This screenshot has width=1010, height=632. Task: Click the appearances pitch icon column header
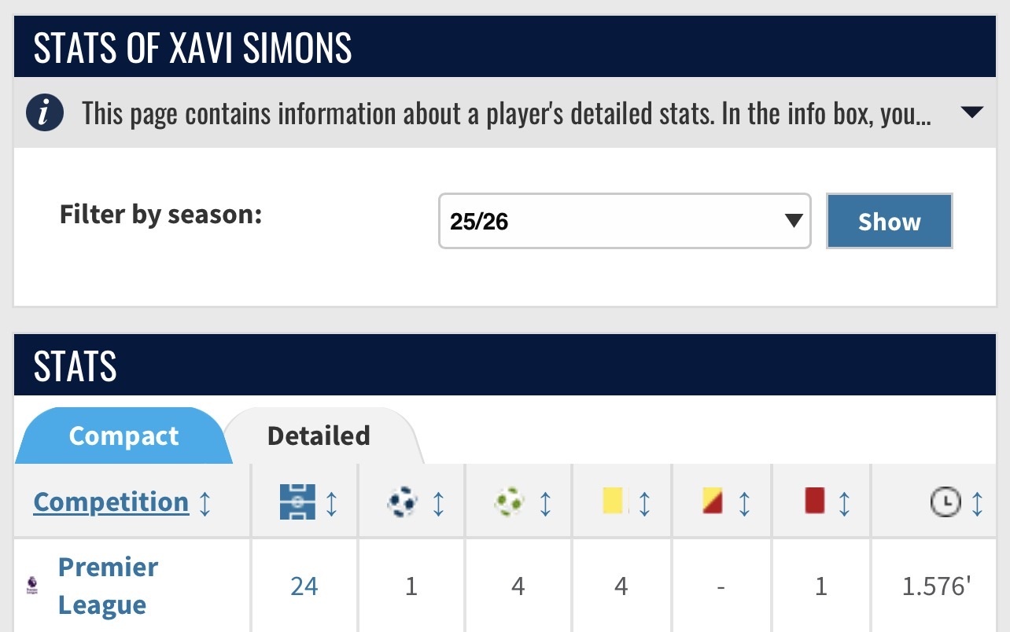pos(297,502)
